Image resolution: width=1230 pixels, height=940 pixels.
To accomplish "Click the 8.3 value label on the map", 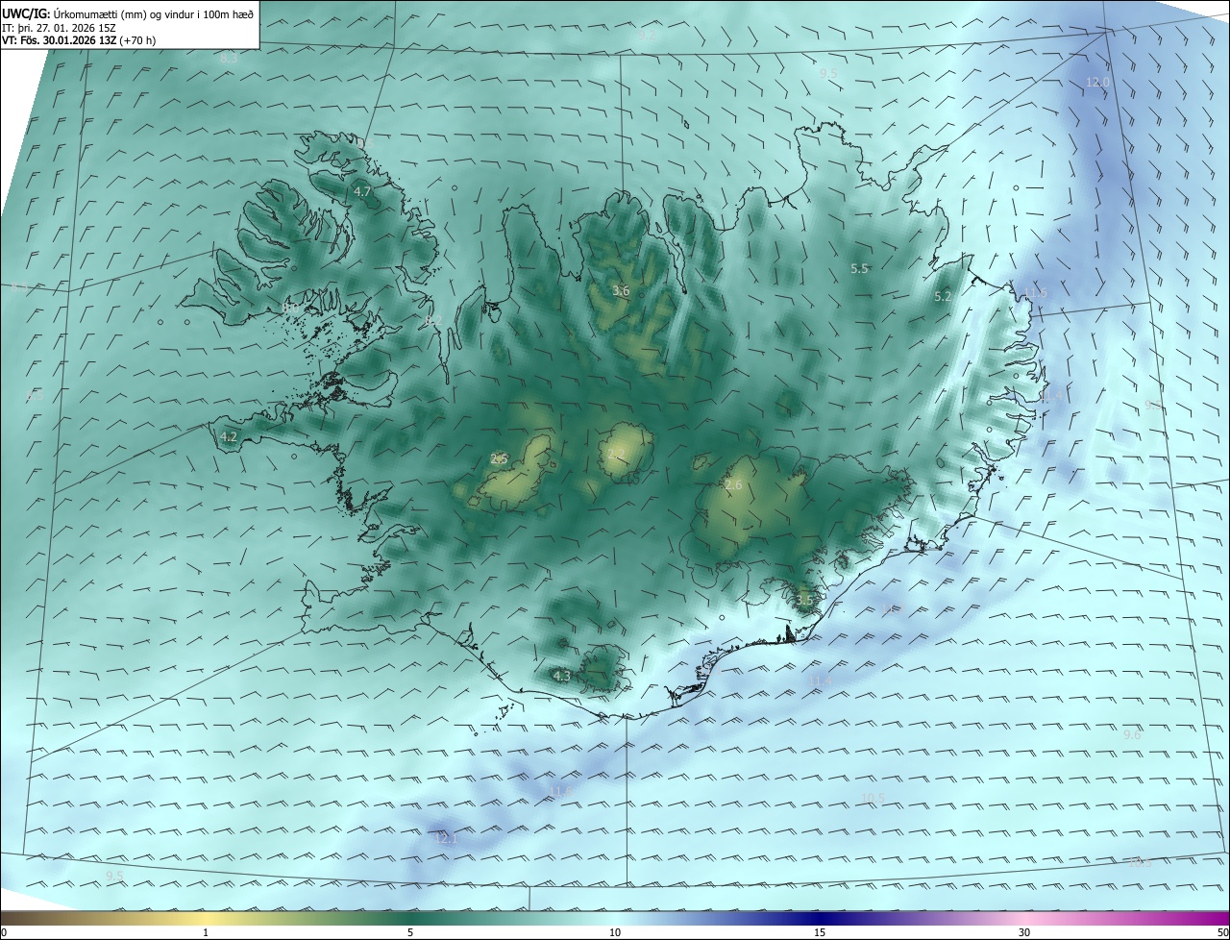I will [229, 59].
